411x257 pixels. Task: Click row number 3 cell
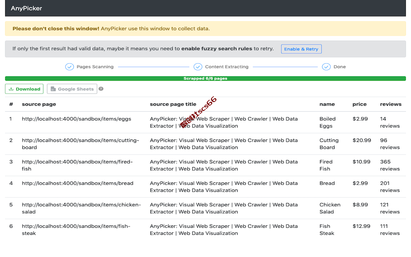(x=11, y=162)
